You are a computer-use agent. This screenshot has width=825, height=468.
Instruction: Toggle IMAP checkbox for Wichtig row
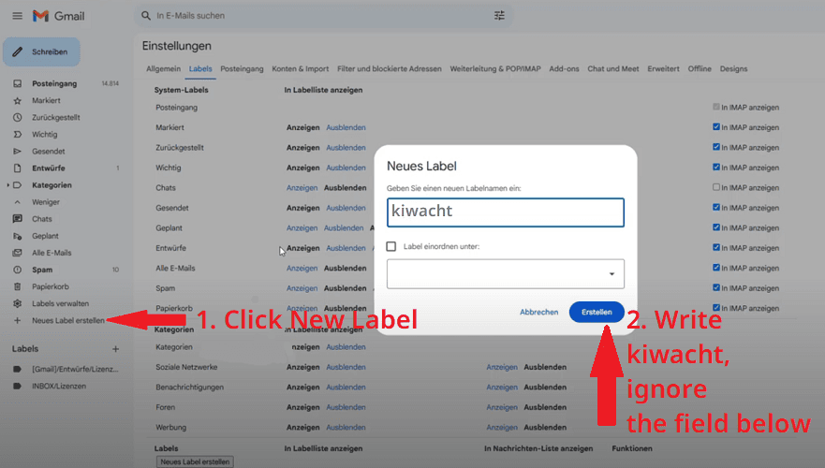716,167
